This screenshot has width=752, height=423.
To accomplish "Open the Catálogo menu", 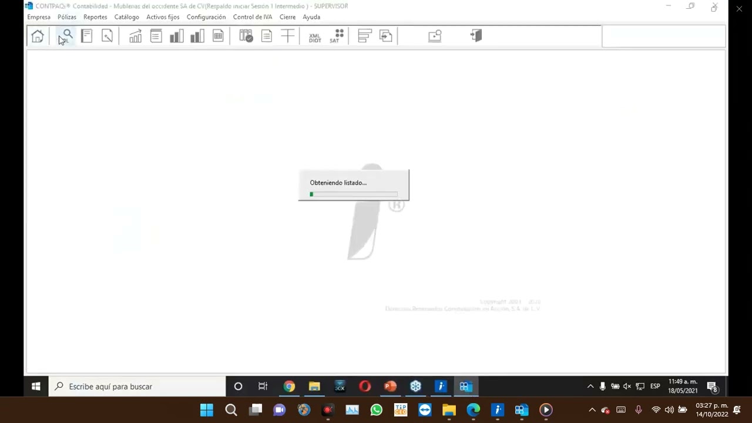I will [126, 17].
